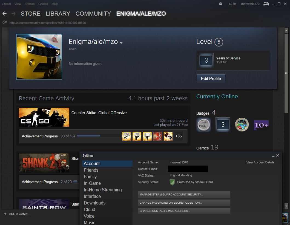Click Manage Steam Guard Account Security
290x225 pixels.
click(x=184, y=195)
